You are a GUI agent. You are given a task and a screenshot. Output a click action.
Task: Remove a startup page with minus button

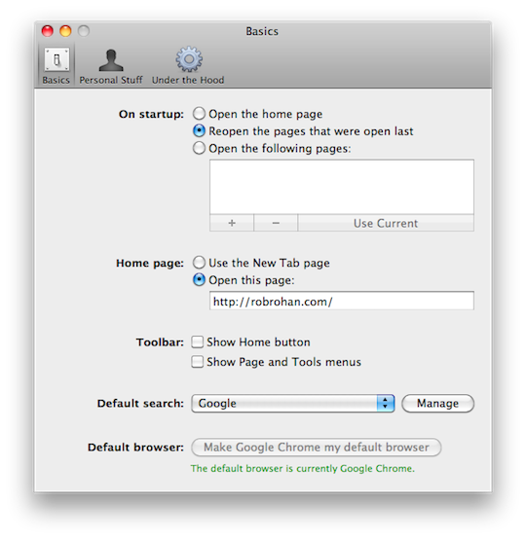276,223
